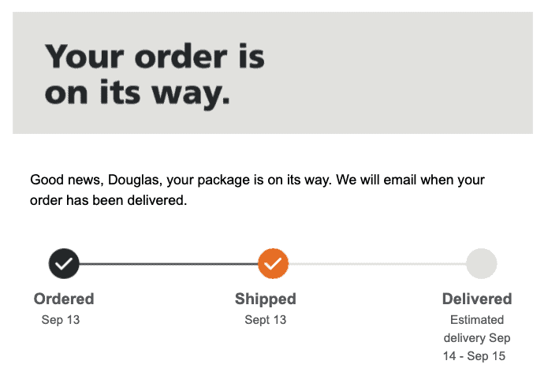Click the gray Delivered status circle
This screenshot has width=548, height=383.
pos(482,263)
